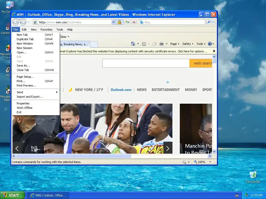This screenshot has width=266, height=199.
Task: Click the Print toolbar icon
Action: (162, 44)
